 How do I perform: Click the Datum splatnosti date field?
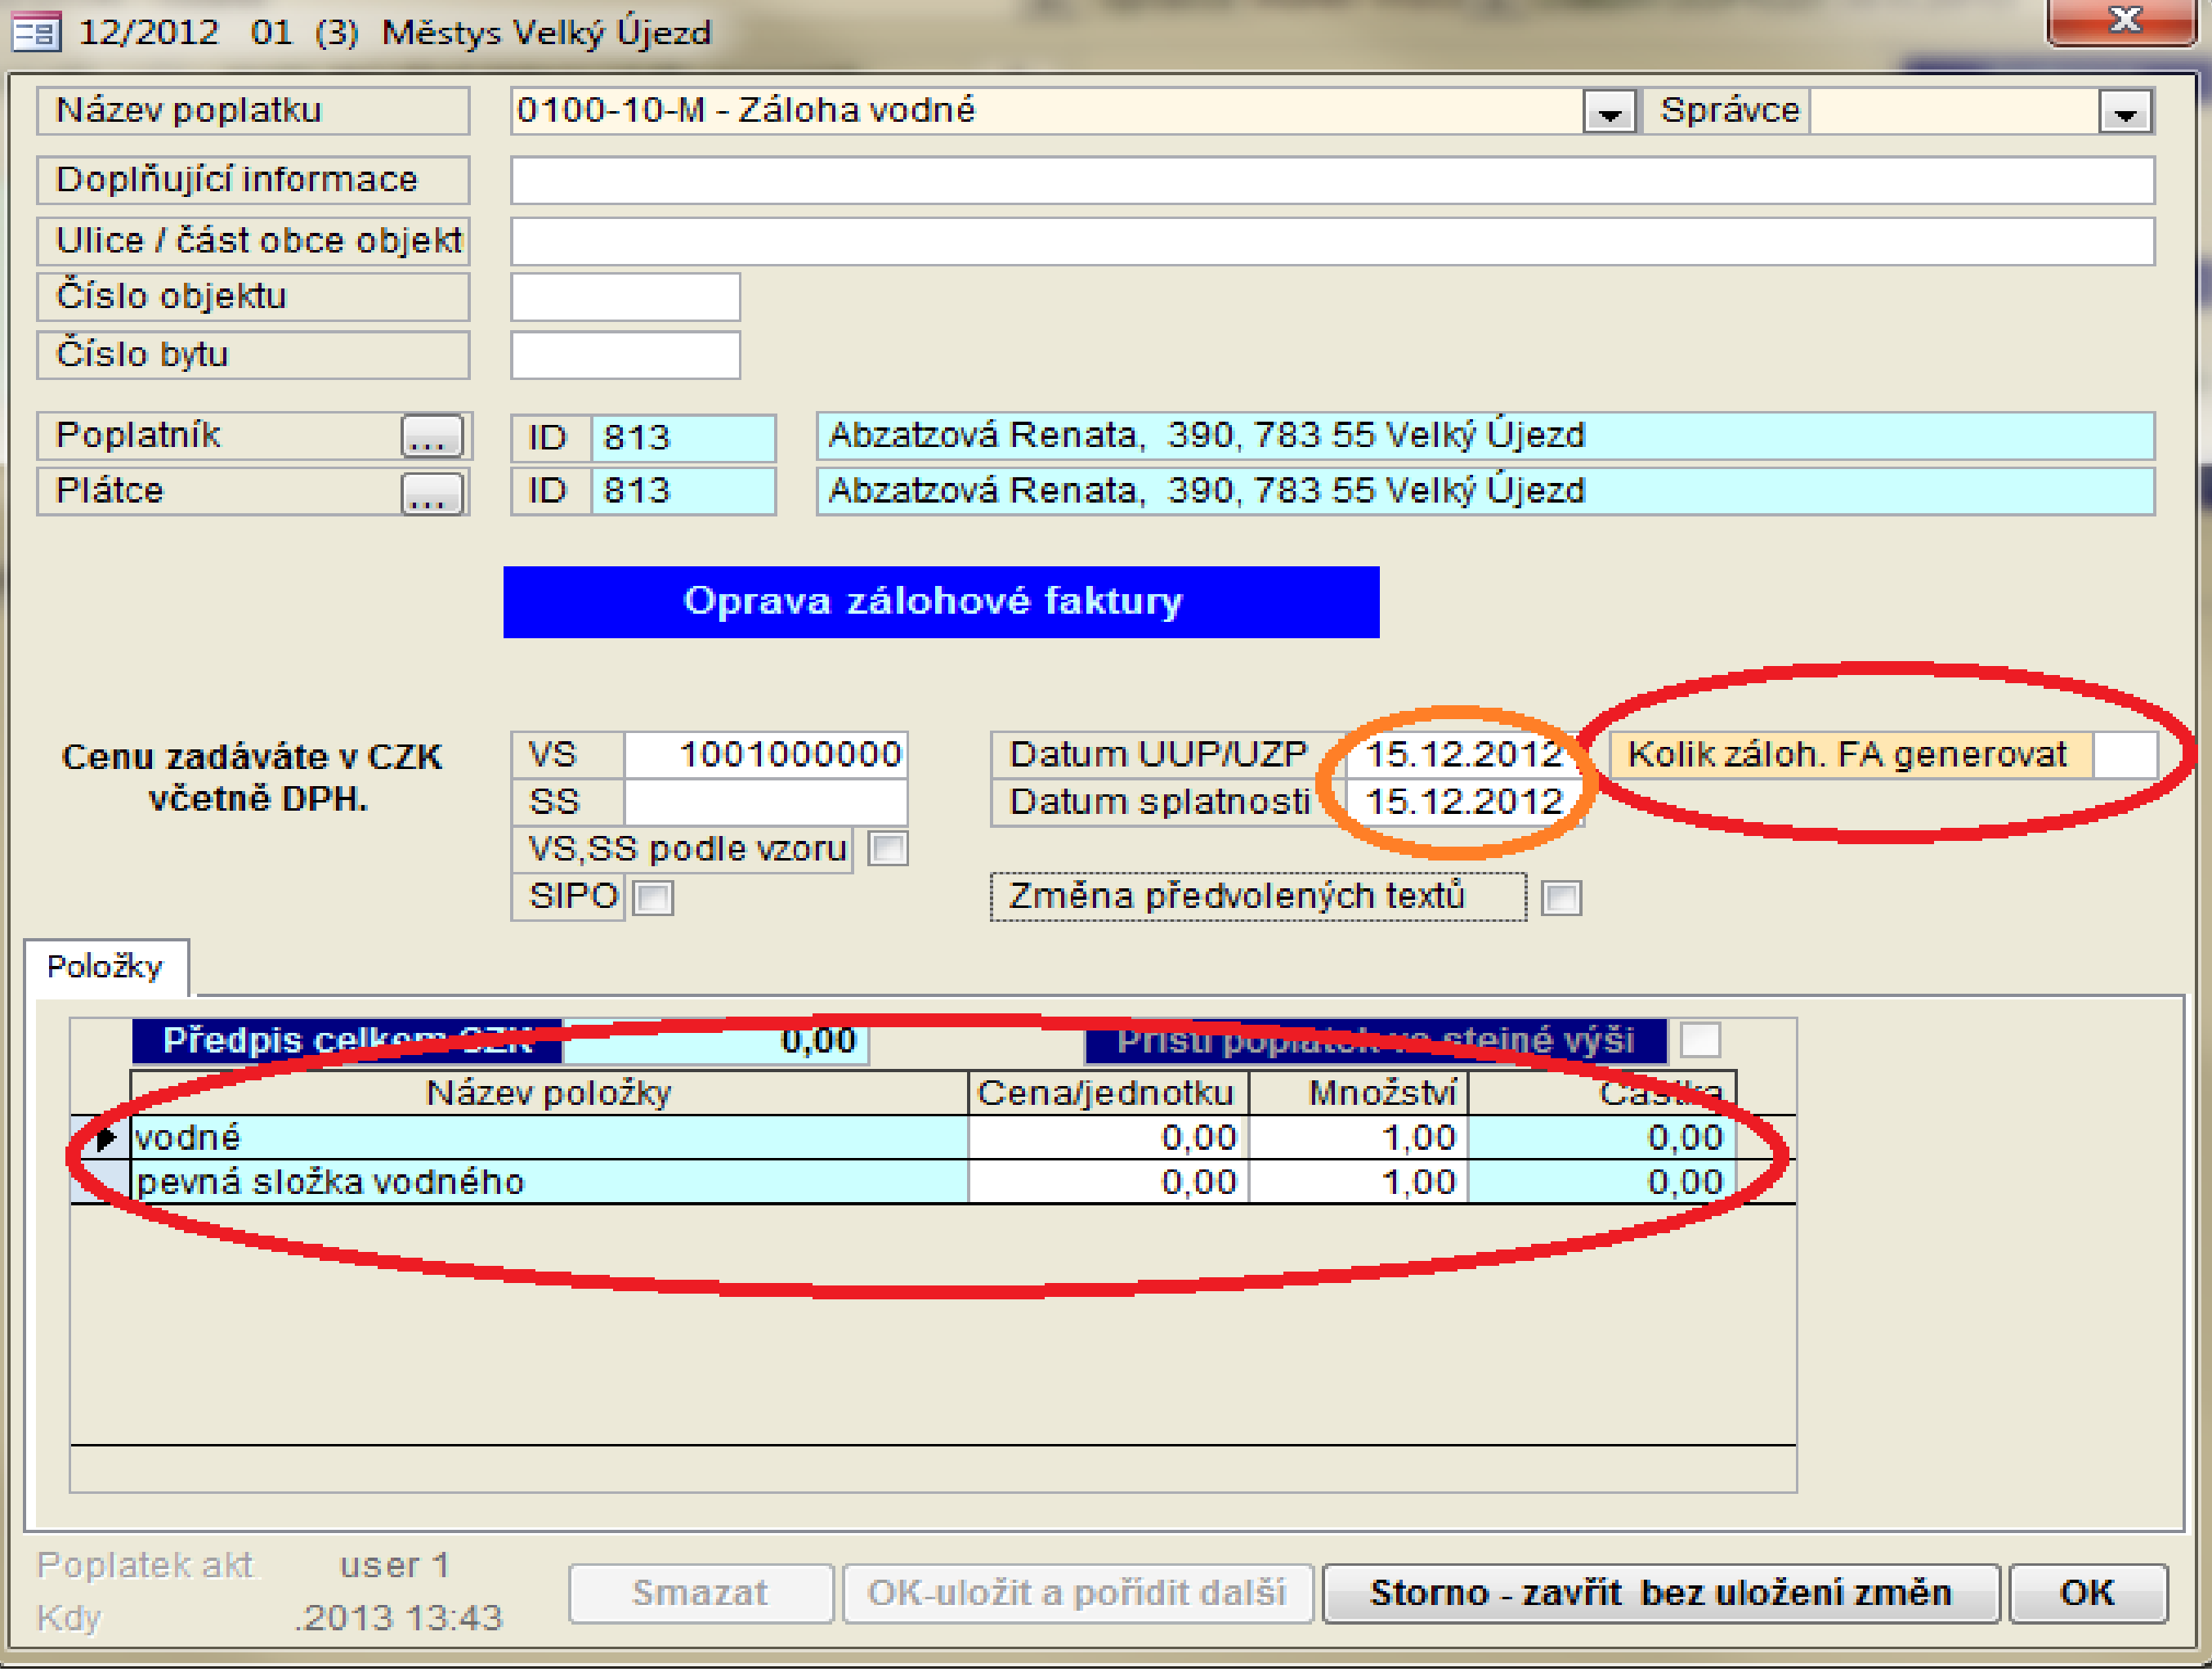1463,802
